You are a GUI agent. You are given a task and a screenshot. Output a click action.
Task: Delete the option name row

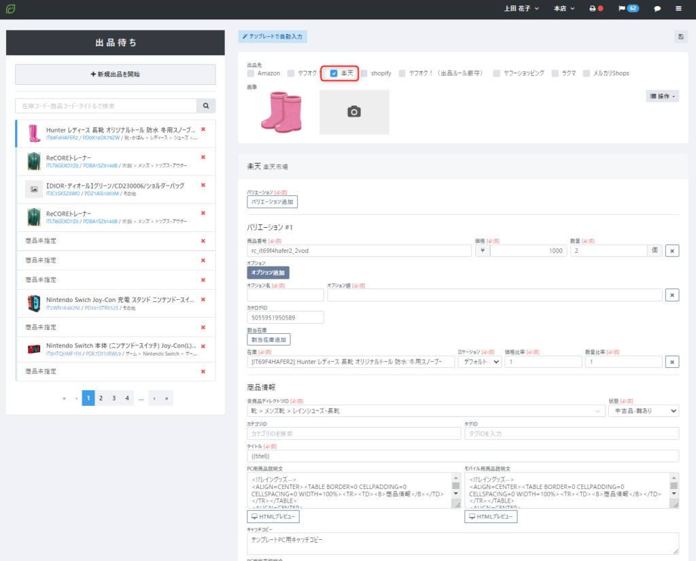click(672, 295)
